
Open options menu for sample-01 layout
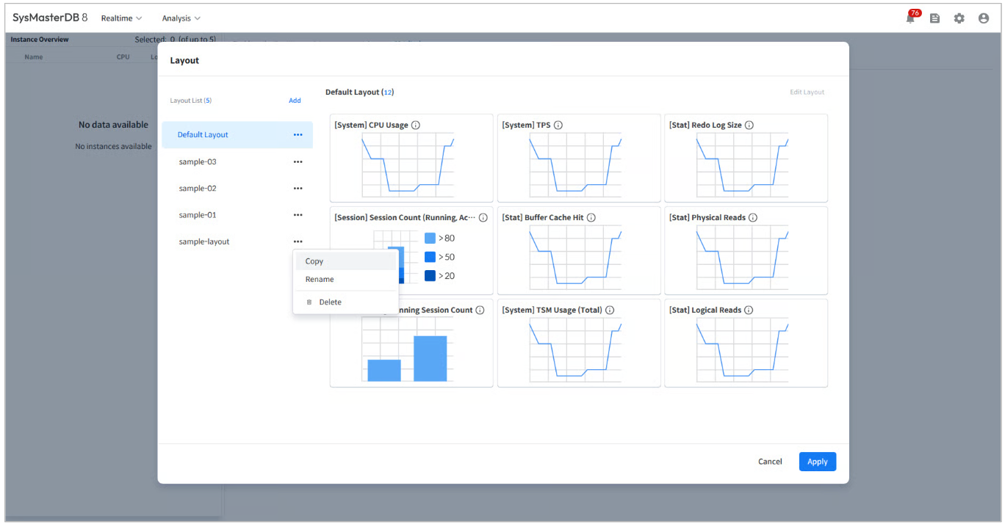coord(298,215)
